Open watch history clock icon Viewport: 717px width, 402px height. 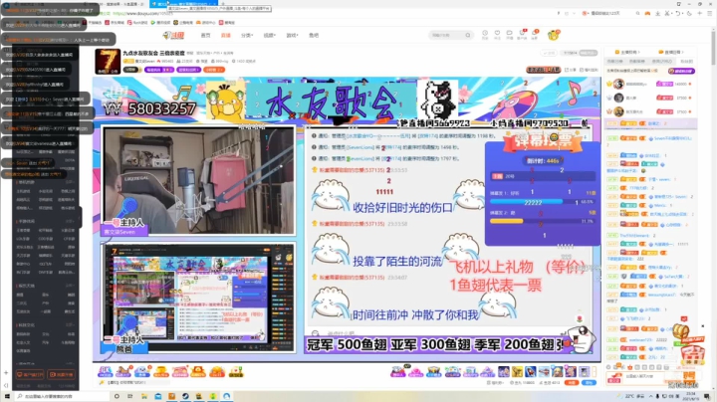click(485, 35)
